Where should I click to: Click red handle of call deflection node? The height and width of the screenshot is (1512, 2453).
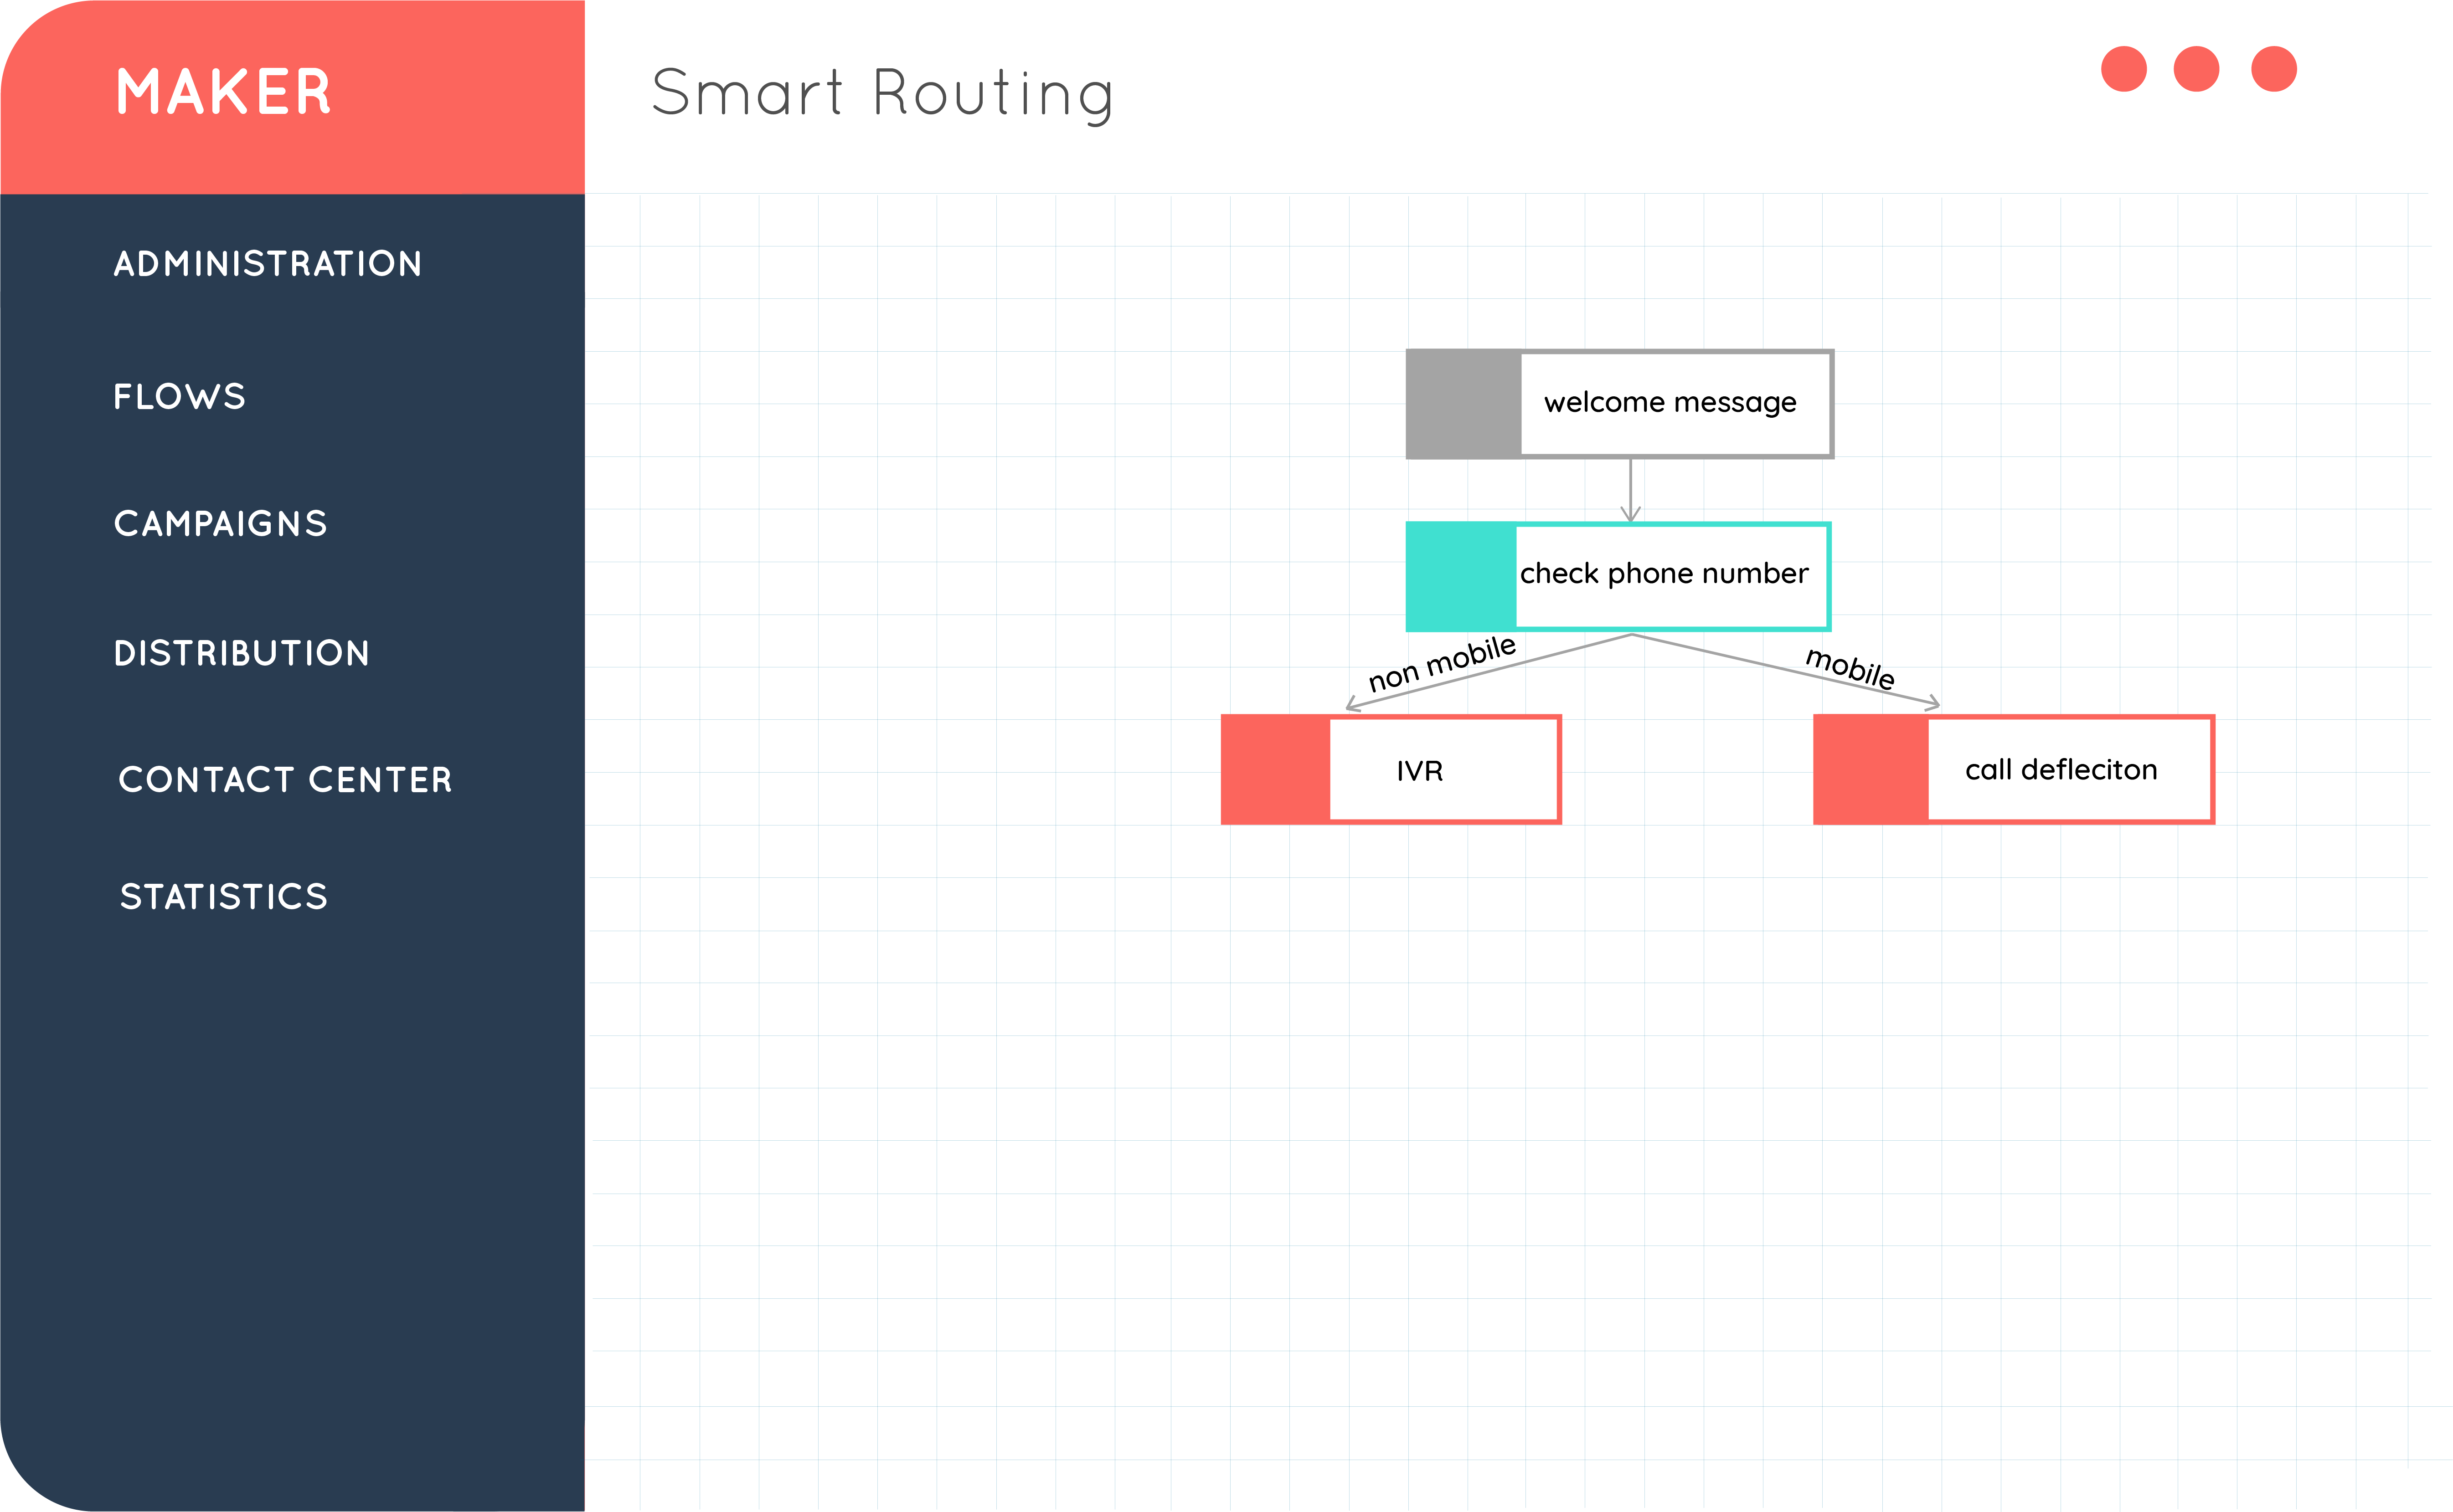coord(1871,770)
